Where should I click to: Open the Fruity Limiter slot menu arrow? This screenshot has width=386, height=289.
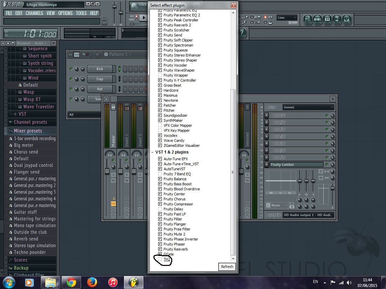[267, 165]
